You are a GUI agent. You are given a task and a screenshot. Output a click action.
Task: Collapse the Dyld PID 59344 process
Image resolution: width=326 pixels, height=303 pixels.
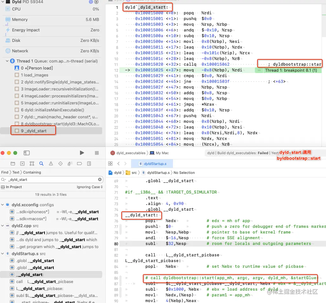(3, 2)
